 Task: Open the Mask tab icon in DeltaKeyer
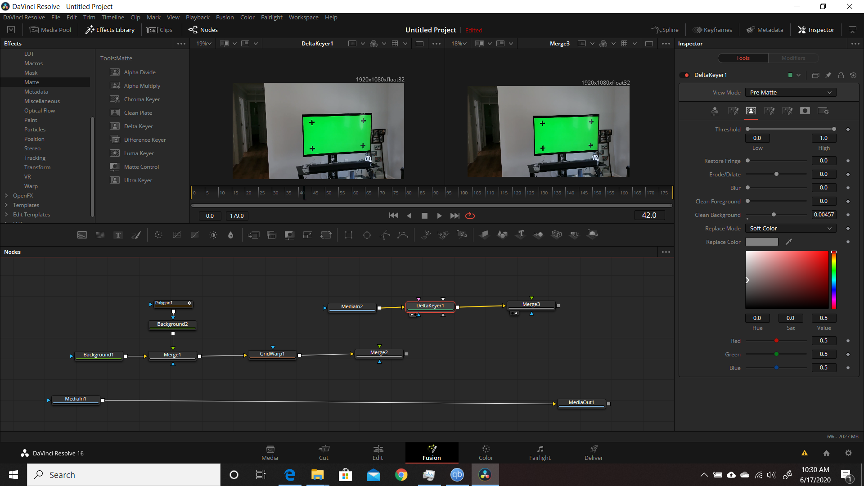coord(805,111)
